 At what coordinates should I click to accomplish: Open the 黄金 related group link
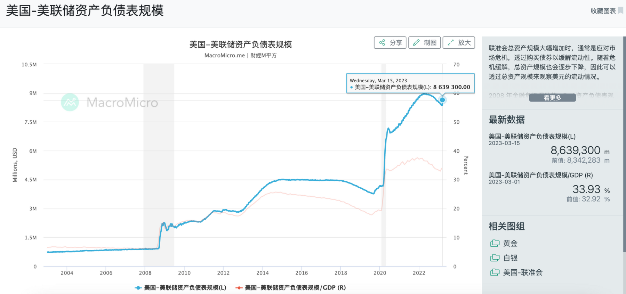point(510,244)
